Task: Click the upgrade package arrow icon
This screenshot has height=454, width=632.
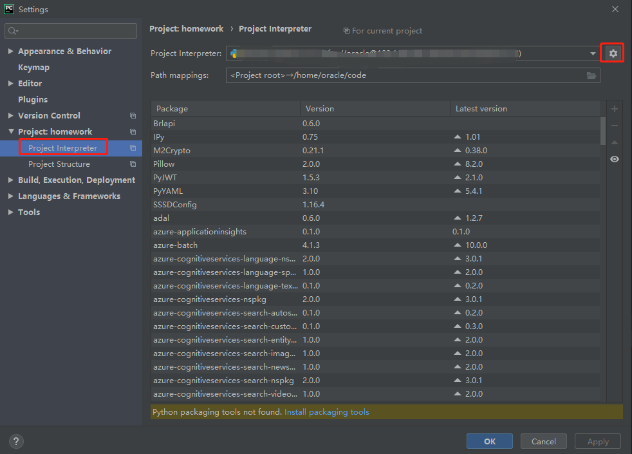Action: click(614, 142)
